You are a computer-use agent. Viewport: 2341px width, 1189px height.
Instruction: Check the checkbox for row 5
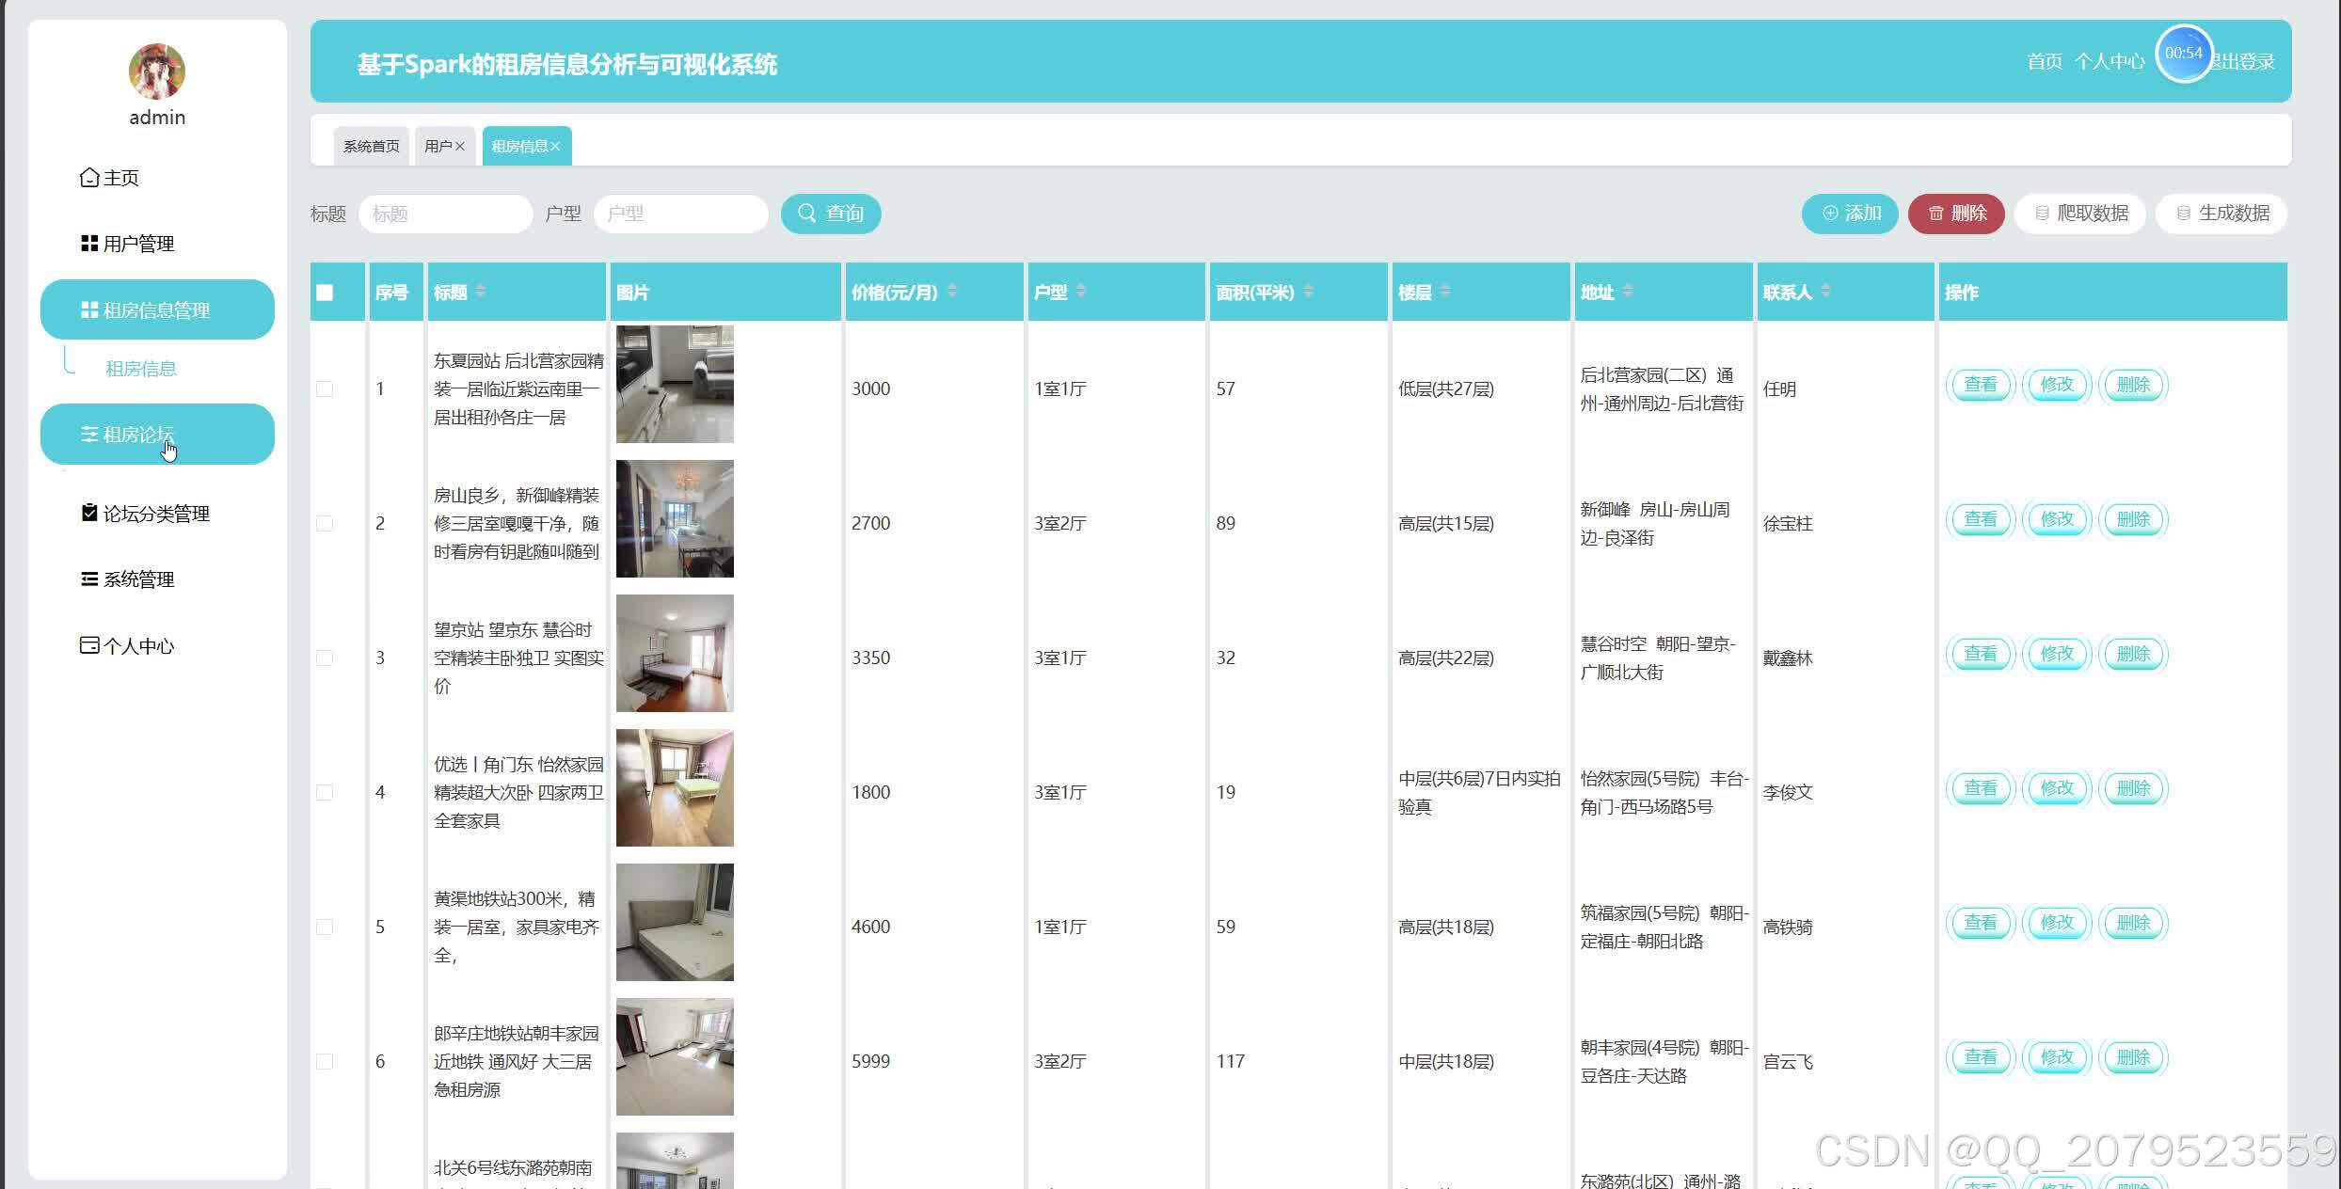tap(325, 927)
